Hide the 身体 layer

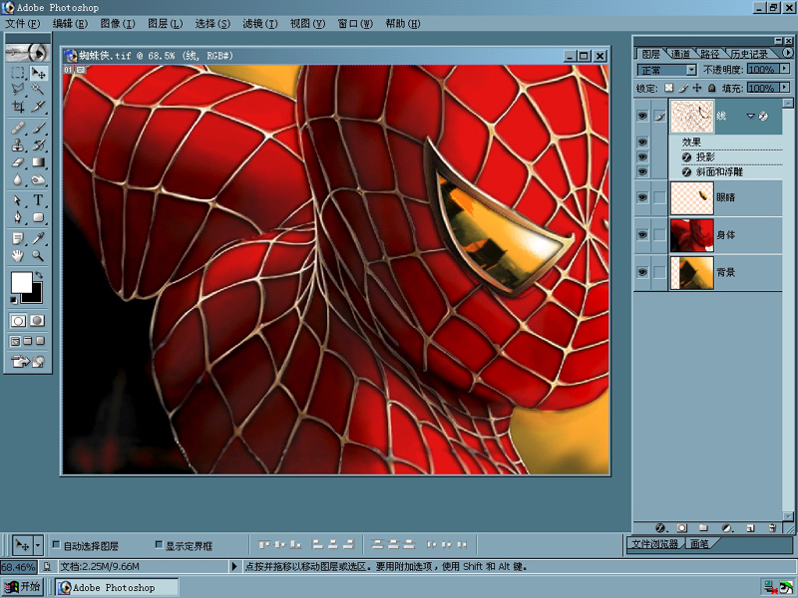(642, 234)
